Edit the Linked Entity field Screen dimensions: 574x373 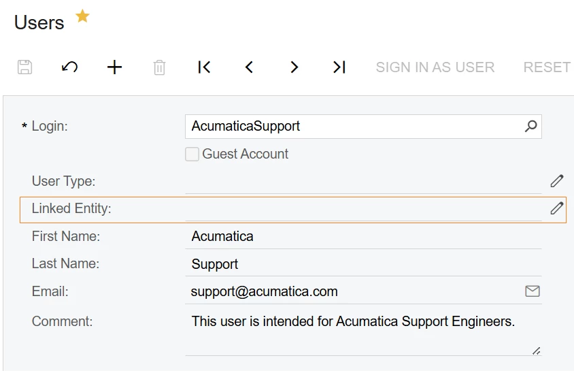[x=556, y=208]
